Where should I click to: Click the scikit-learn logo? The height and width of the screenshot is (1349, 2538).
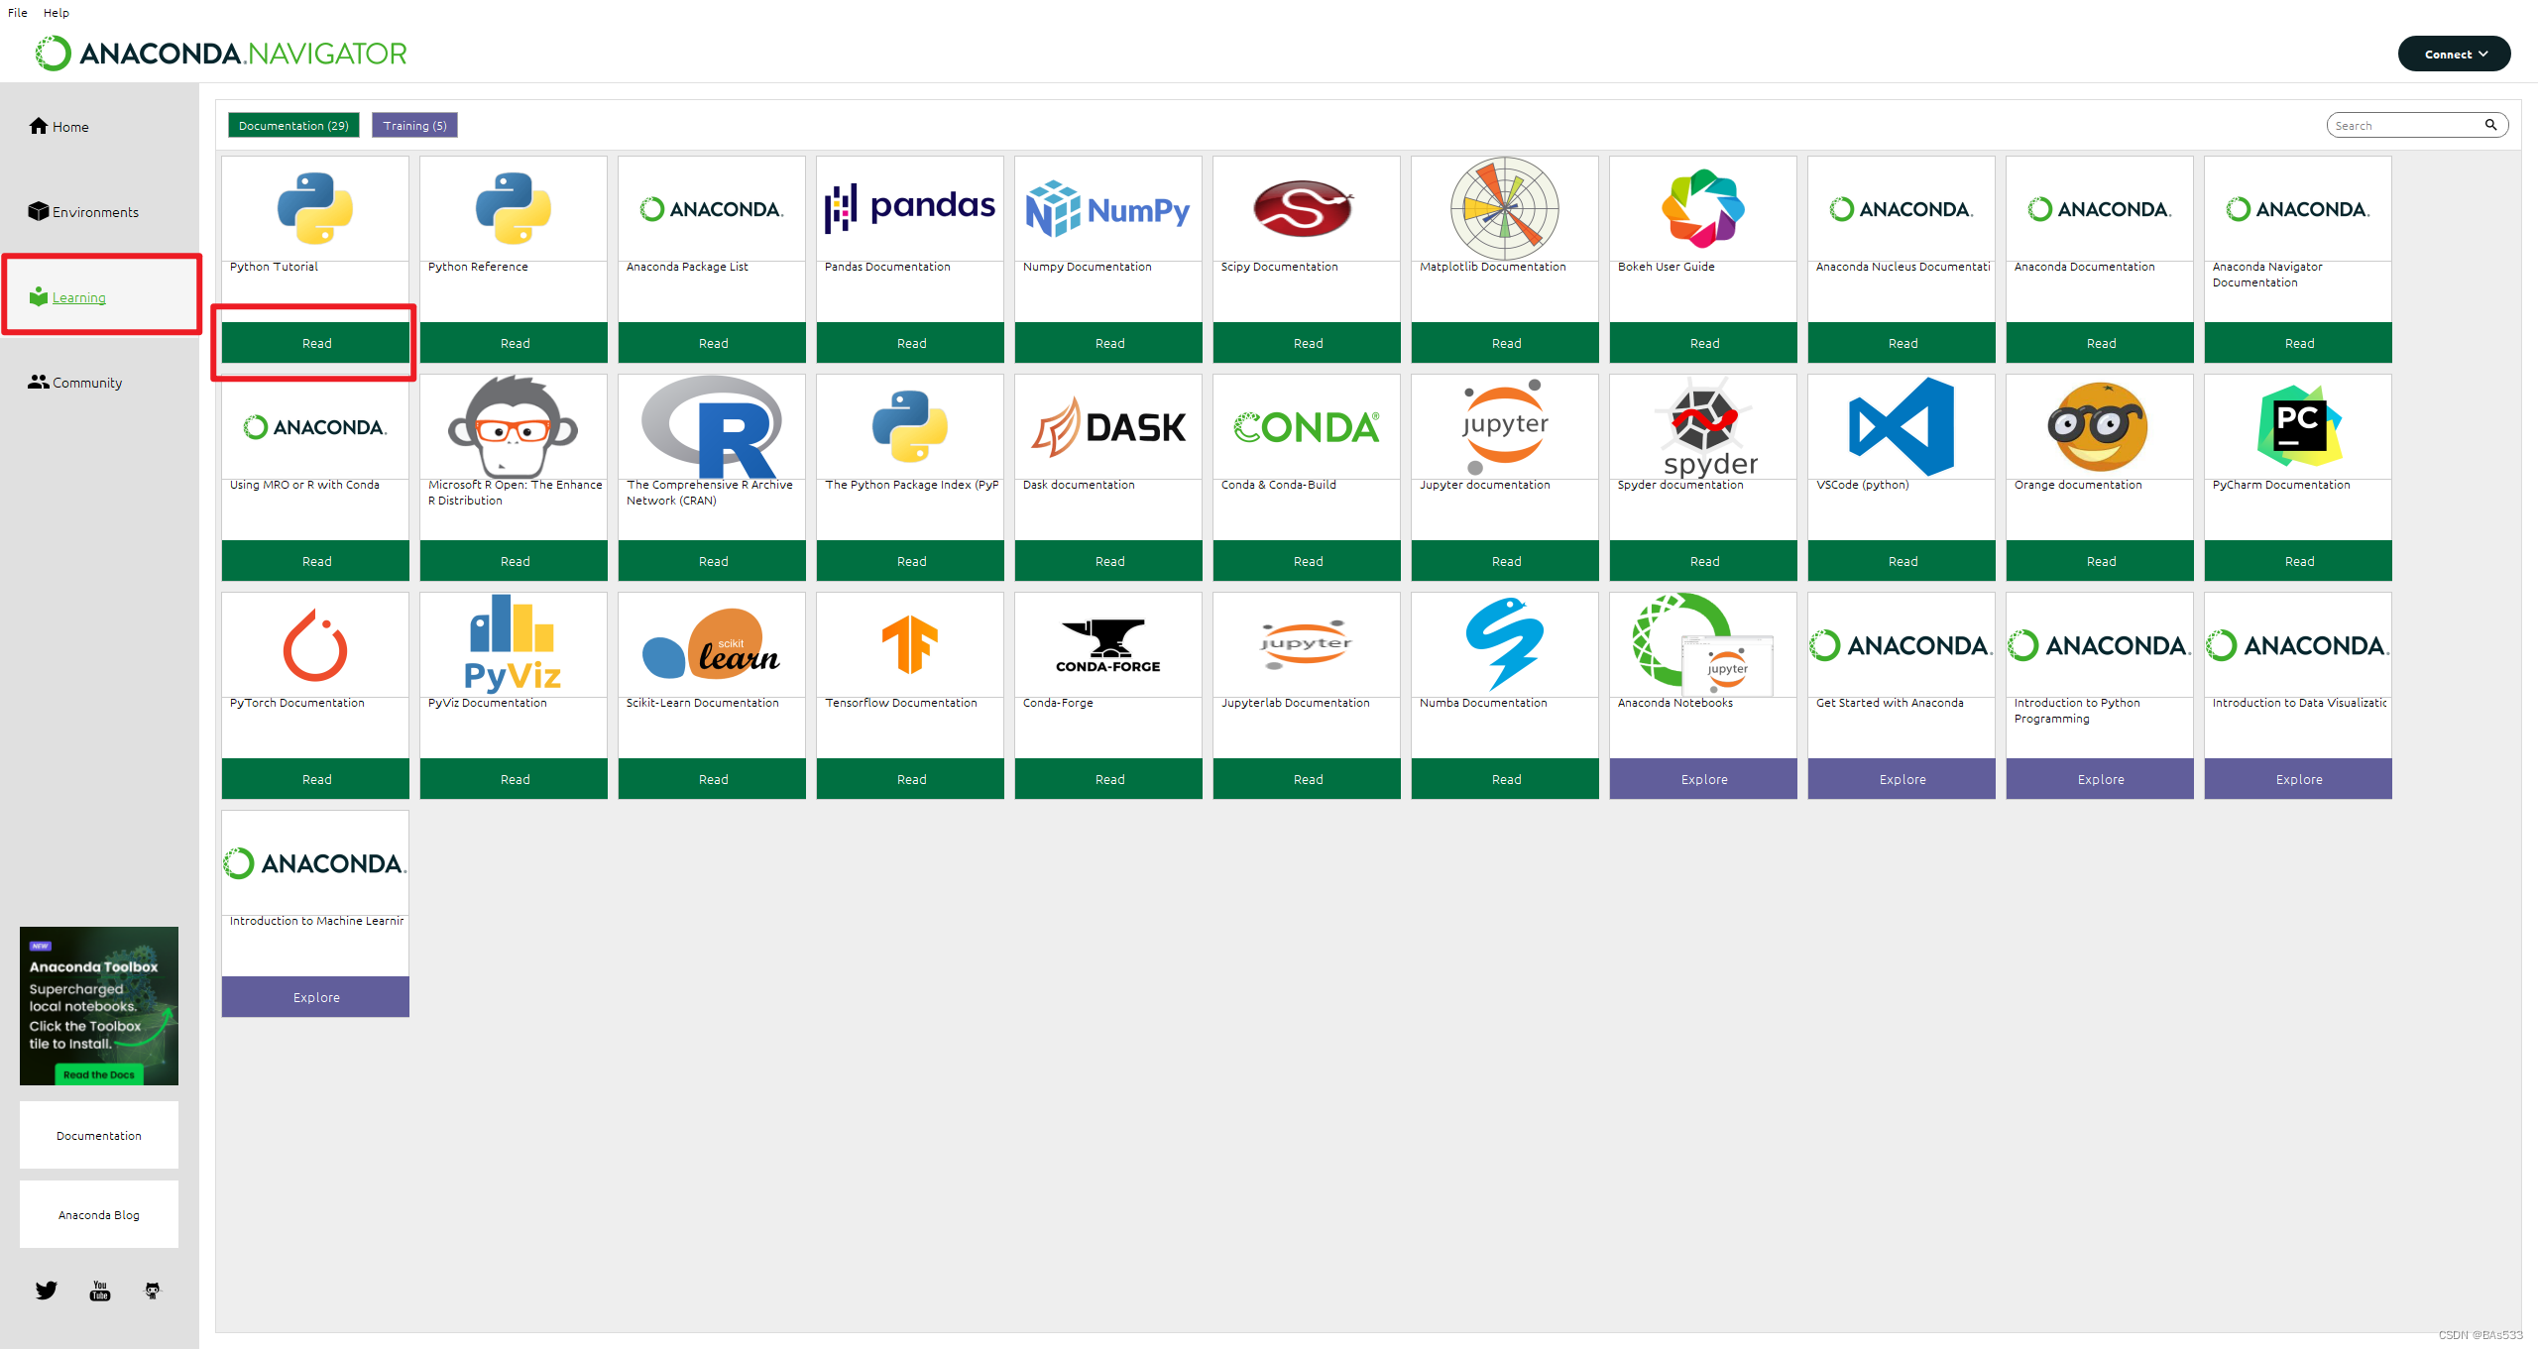coord(711,644)
